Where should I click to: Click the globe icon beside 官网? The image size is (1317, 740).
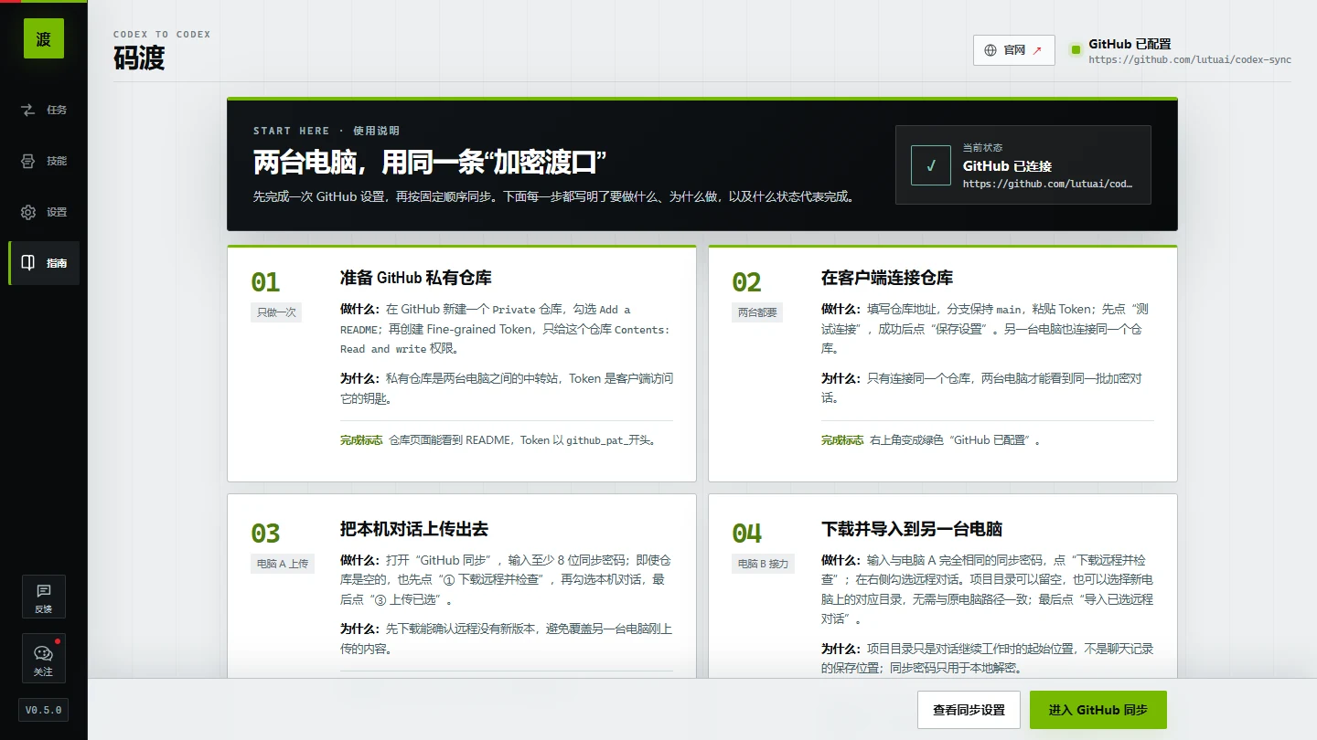[x=990, y=50]
